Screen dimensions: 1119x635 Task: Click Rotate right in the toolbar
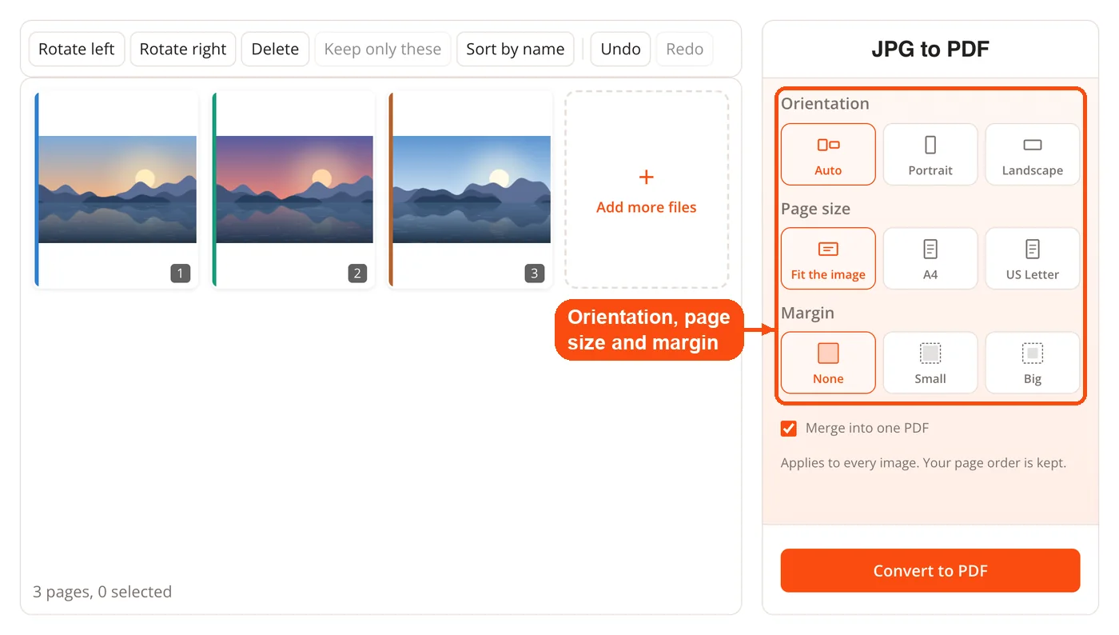click(183, 49)
